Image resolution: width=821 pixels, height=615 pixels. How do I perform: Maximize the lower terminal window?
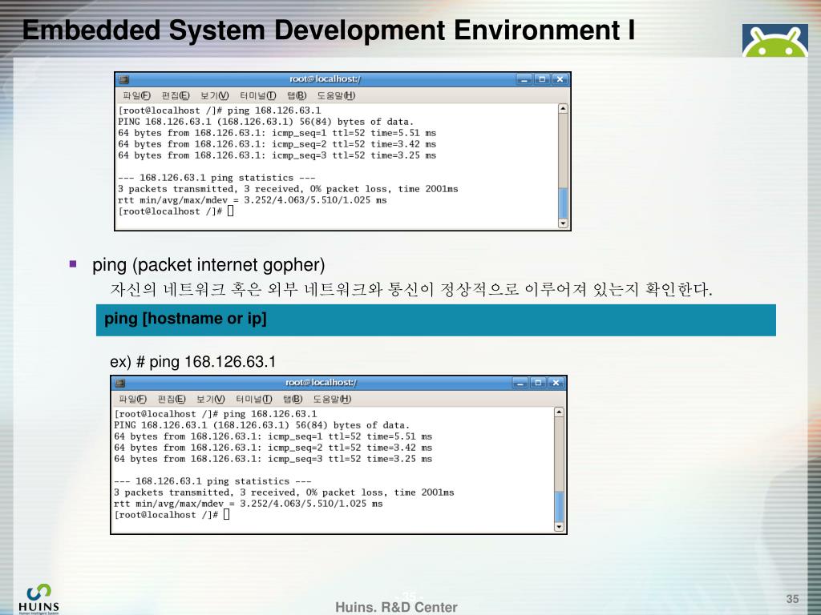point(538,383)
